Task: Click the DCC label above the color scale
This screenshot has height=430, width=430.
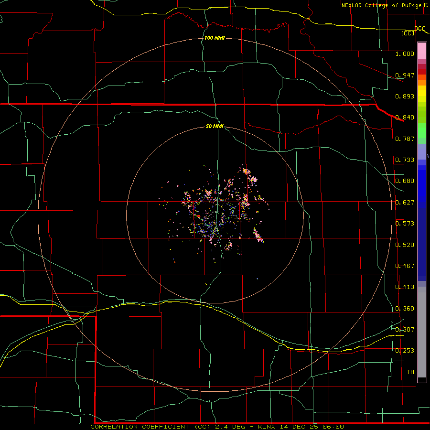Action: pos(420,29)
